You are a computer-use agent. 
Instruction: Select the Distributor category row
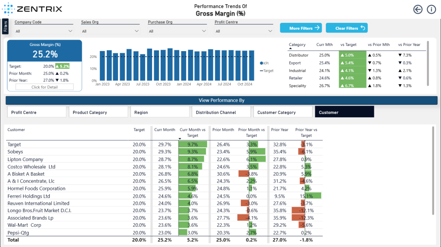coord(356,55)
